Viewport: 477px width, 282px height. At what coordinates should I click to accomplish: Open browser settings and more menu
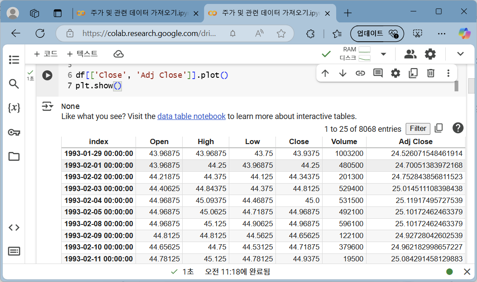[441, 33]
